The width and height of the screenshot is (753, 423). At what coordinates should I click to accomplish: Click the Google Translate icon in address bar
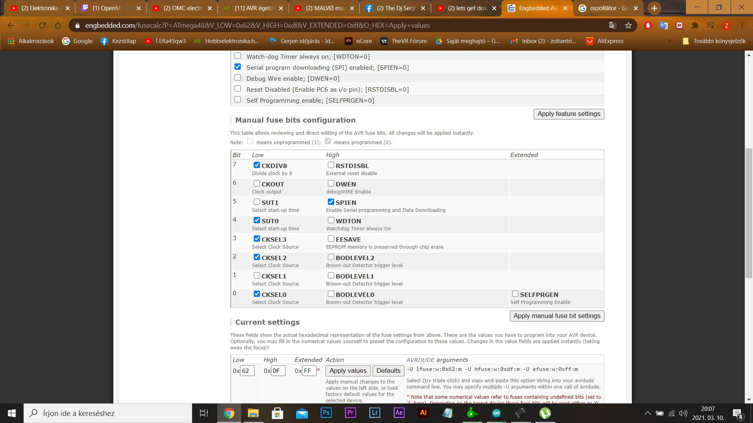pos(612,25)
